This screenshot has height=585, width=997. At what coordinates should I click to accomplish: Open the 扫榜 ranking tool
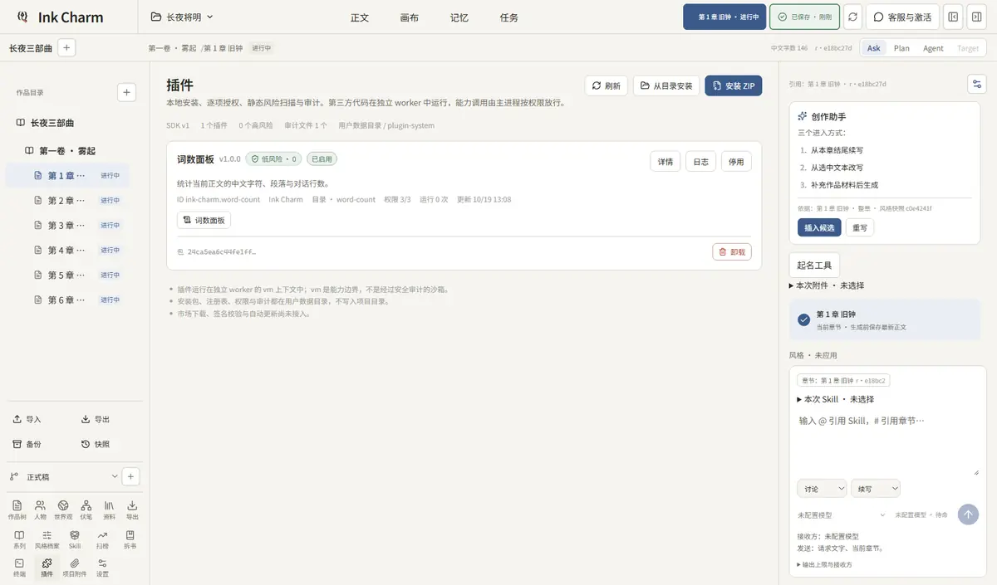[102, 539]
